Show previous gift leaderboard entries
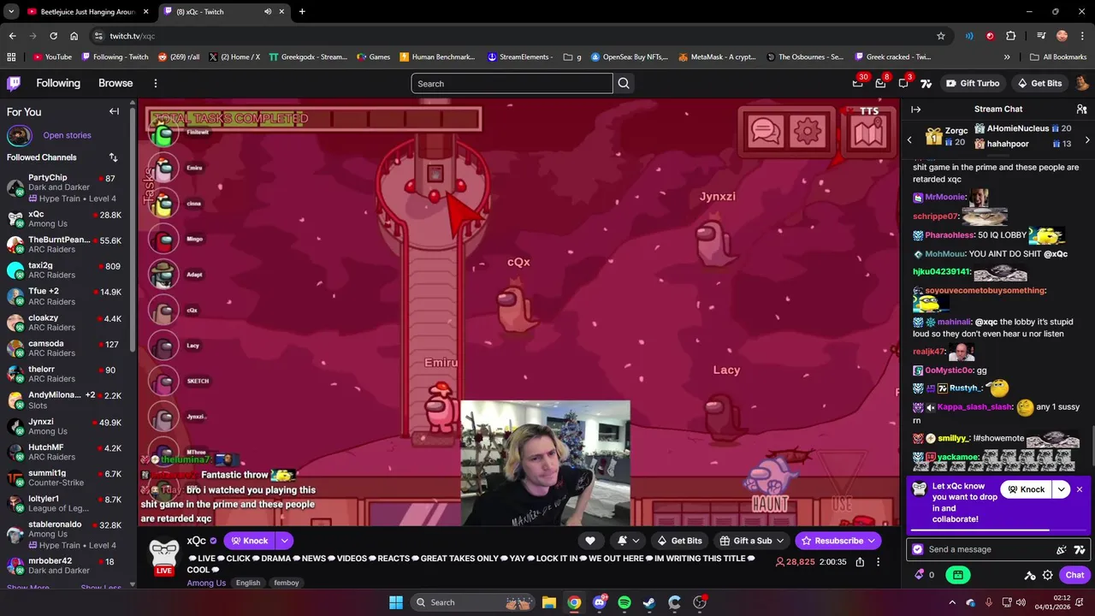Viewport: 1095px width, 616px height. [x=909, y=139]
